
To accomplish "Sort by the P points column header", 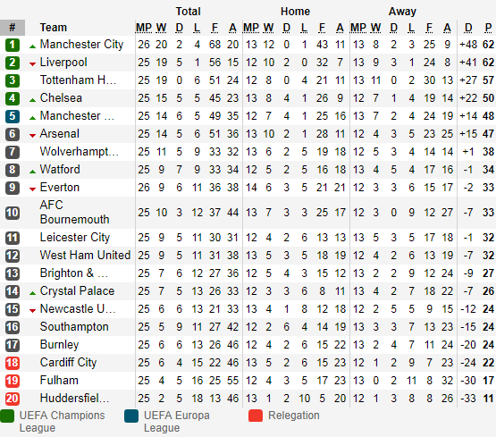I will [488, 28].
